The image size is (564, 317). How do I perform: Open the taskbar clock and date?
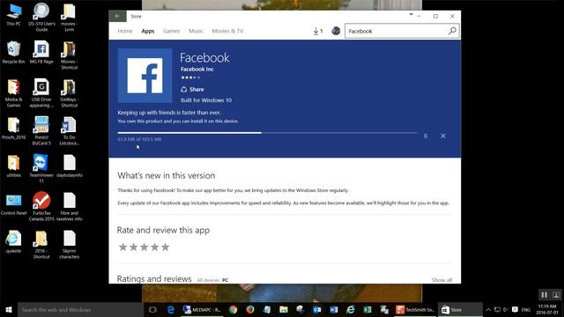(547, 309)
